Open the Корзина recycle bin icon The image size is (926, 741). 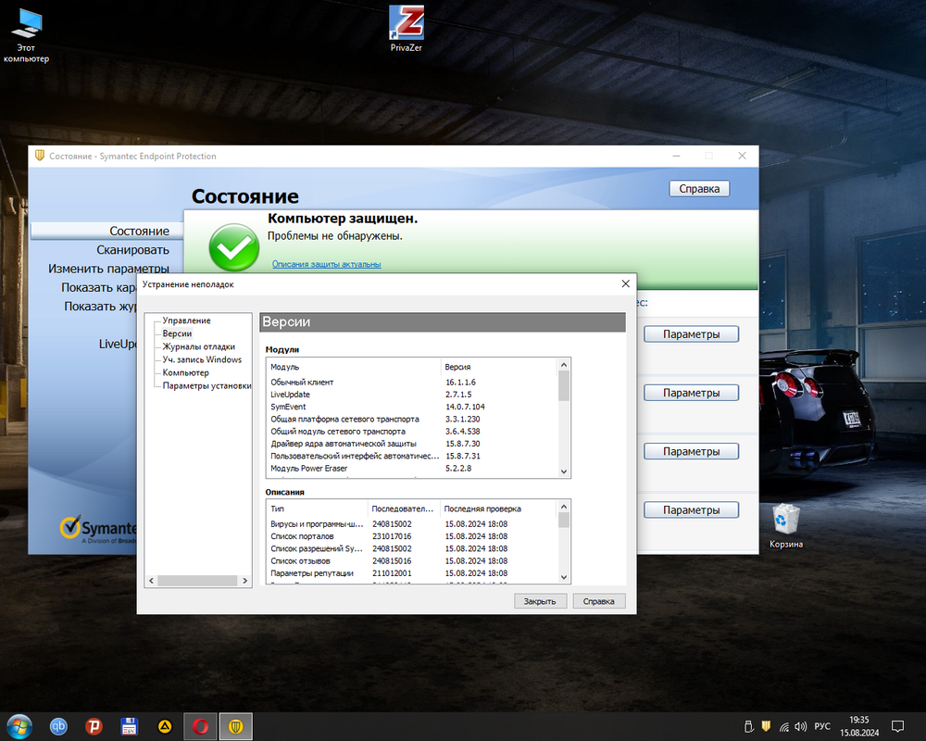786,526
